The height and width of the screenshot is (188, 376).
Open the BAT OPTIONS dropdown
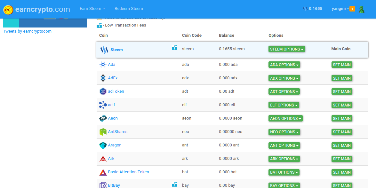[x=284, y=172]
